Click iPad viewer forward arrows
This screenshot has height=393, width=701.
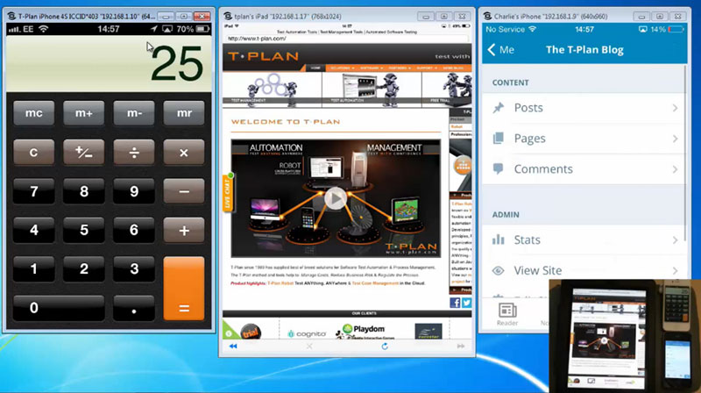tap(461, 346)
